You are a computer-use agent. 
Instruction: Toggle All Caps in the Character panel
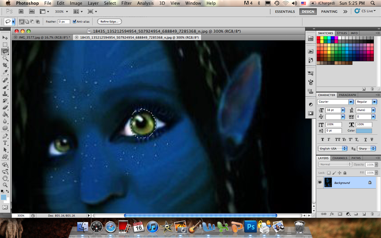pos(338,140)
